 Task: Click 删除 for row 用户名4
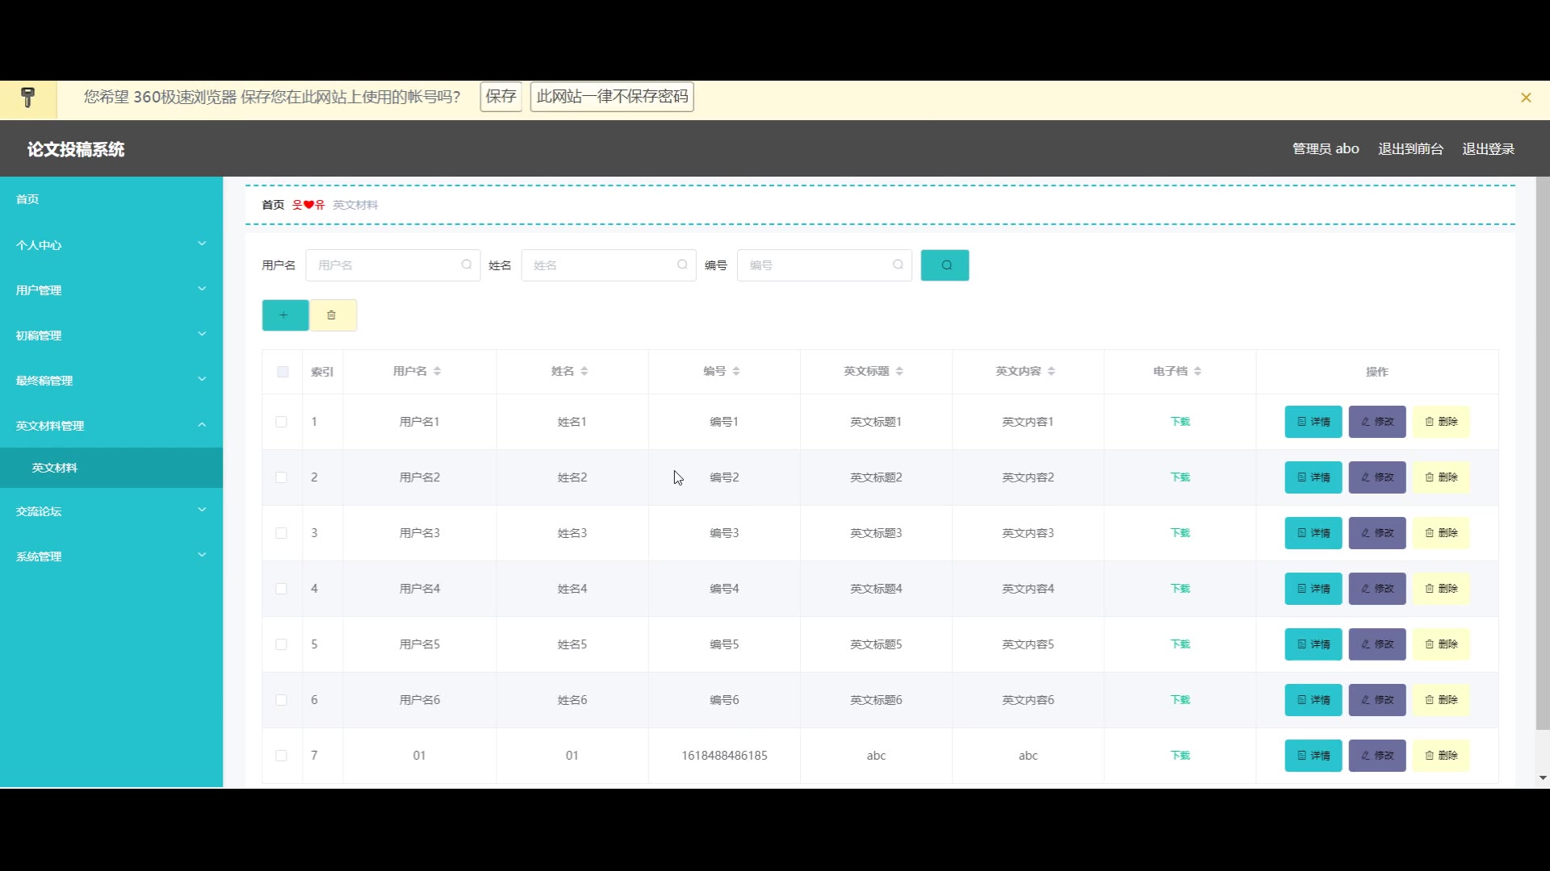(x=1441, y=589)
